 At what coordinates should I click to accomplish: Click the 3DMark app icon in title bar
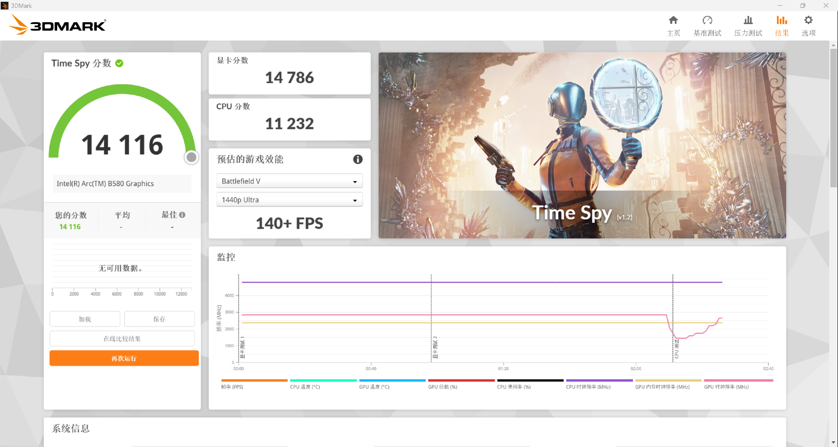5,5
